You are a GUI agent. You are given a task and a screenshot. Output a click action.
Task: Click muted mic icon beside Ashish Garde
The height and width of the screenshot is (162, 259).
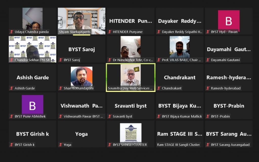click(x=12, y=88)
